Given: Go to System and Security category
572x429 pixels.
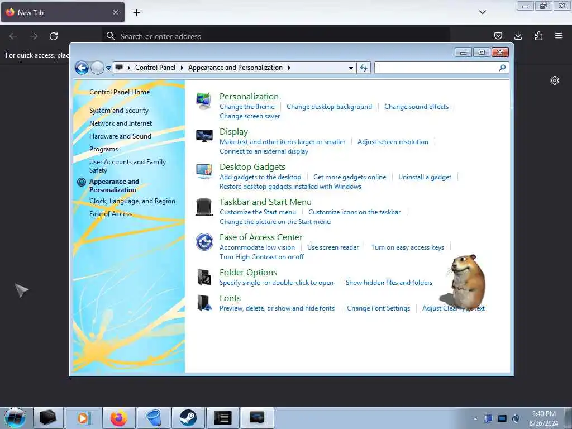Looking at the screenshot, I should pos(119,111).
